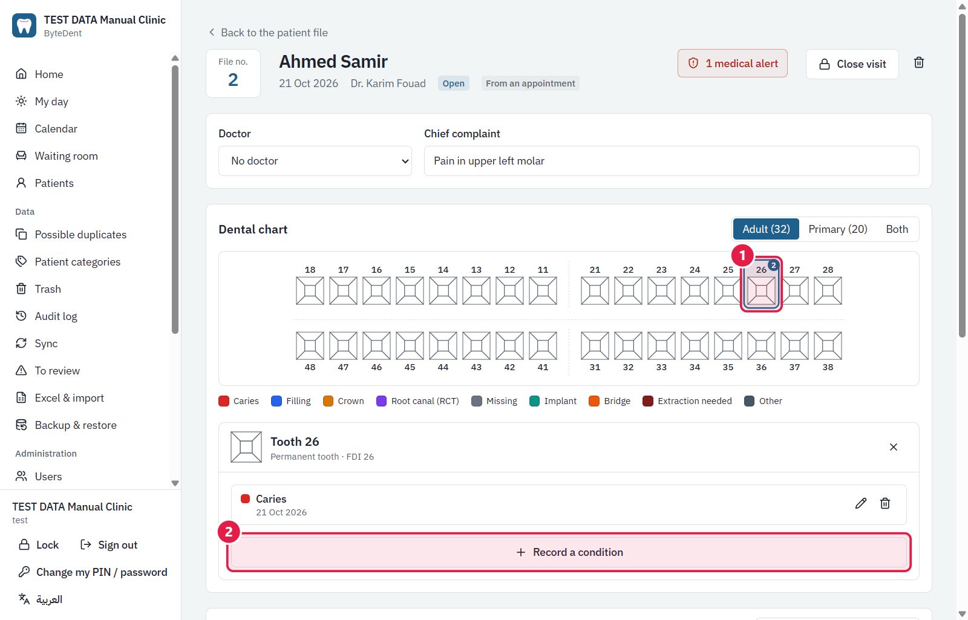Click the Chief complaint text field

coord(672,161)
